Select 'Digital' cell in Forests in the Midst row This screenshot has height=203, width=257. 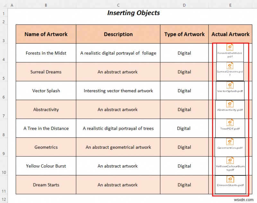coord(184,53)
